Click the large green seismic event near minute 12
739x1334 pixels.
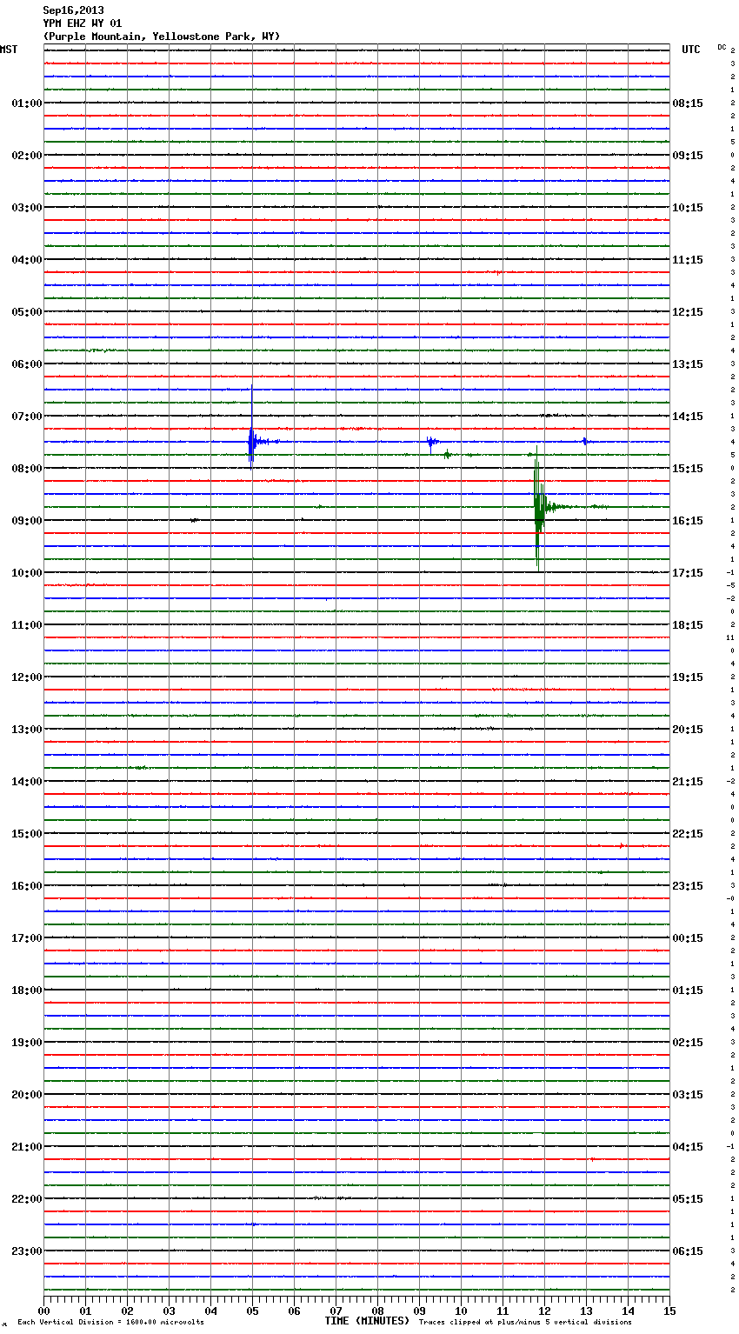tap(539, 507)
